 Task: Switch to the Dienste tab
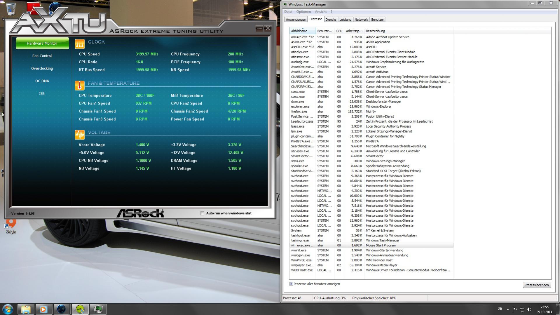point(331,20)
